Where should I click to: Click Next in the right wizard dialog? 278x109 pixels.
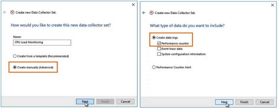(x=224, y=102)
